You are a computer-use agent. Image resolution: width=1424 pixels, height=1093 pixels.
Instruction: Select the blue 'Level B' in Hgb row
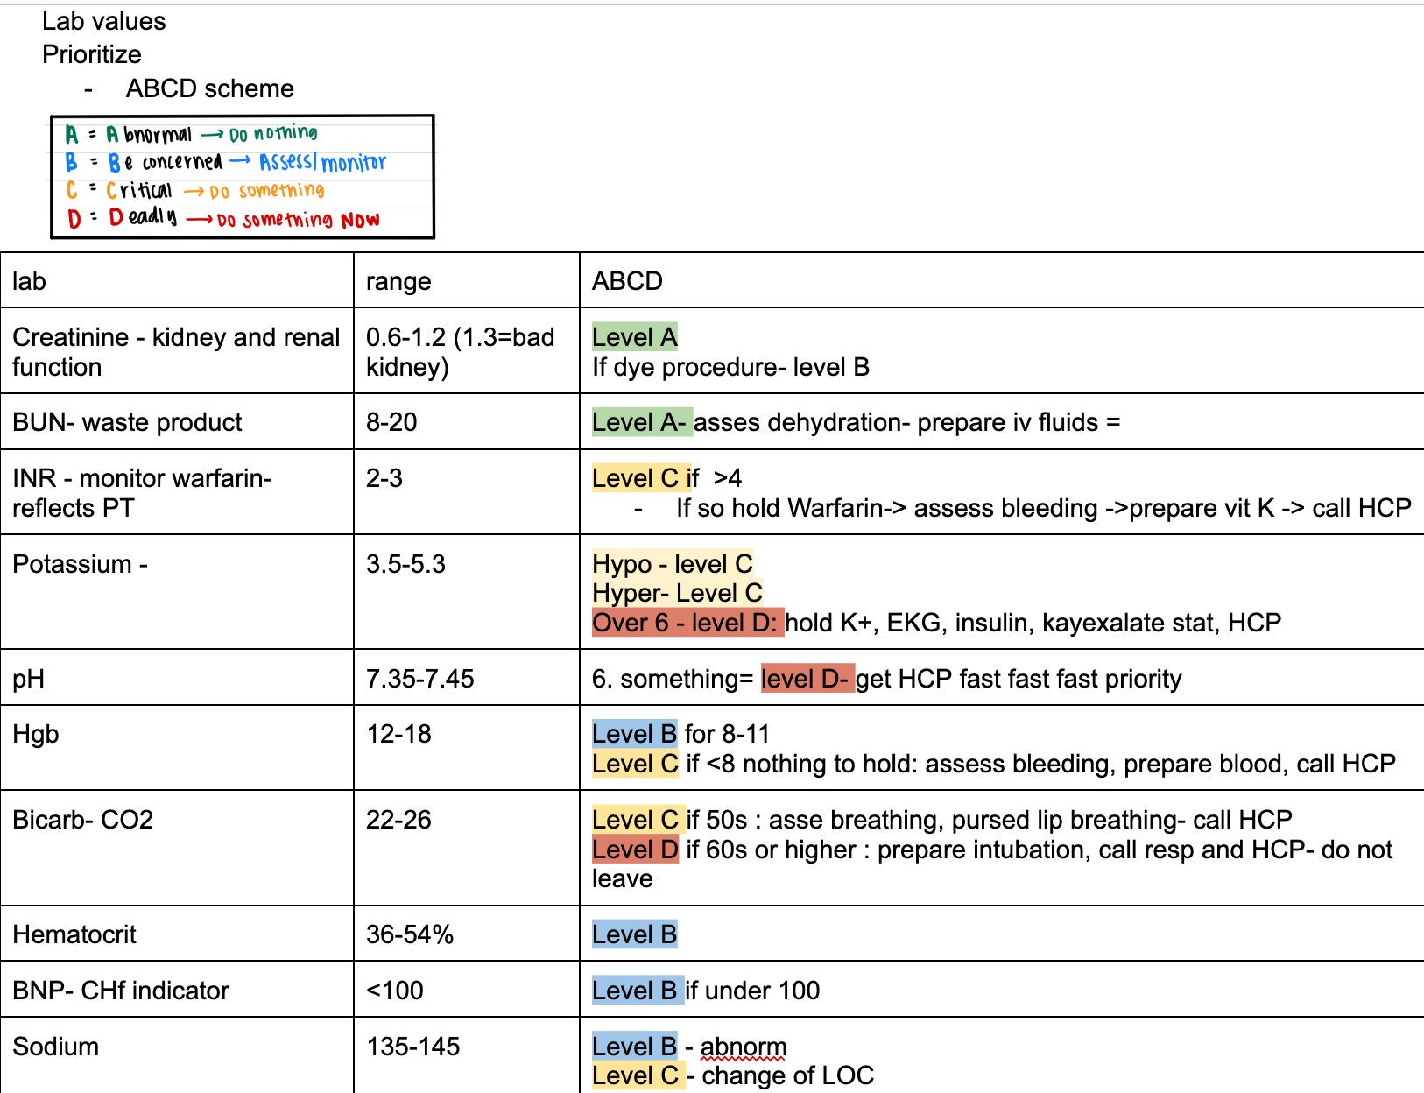[634, 734]
